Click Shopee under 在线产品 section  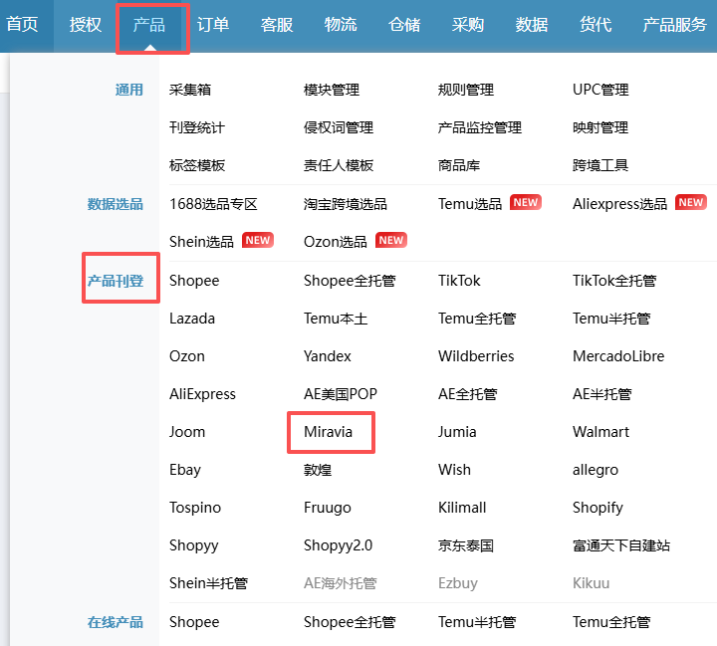pos(194,622)
